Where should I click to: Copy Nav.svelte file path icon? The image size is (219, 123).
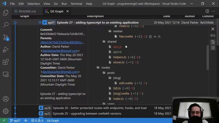[150, 37]
